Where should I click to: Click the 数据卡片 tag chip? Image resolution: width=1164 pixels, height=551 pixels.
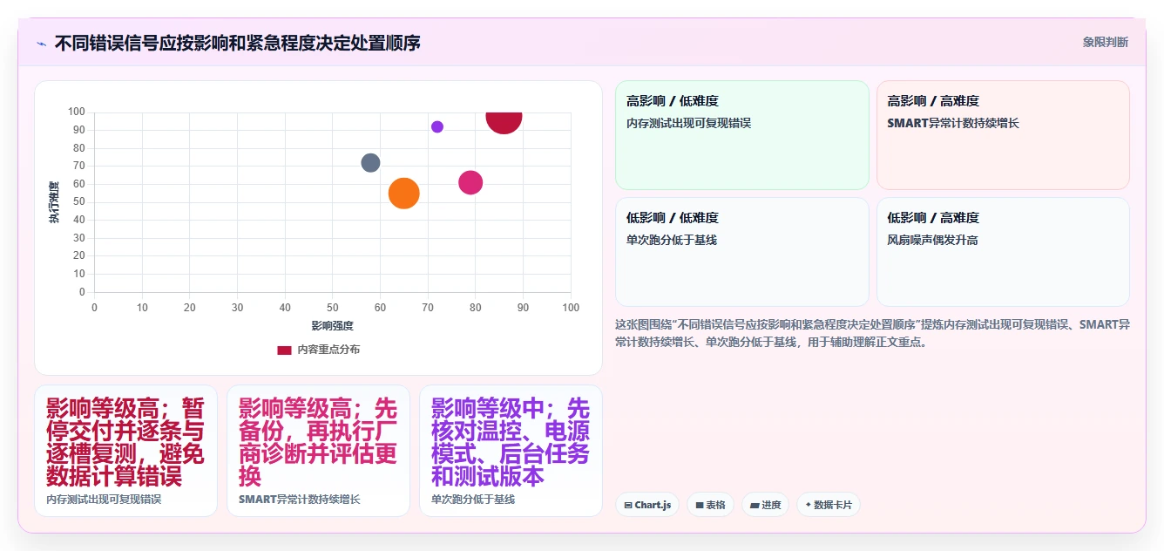click(828, 505)
